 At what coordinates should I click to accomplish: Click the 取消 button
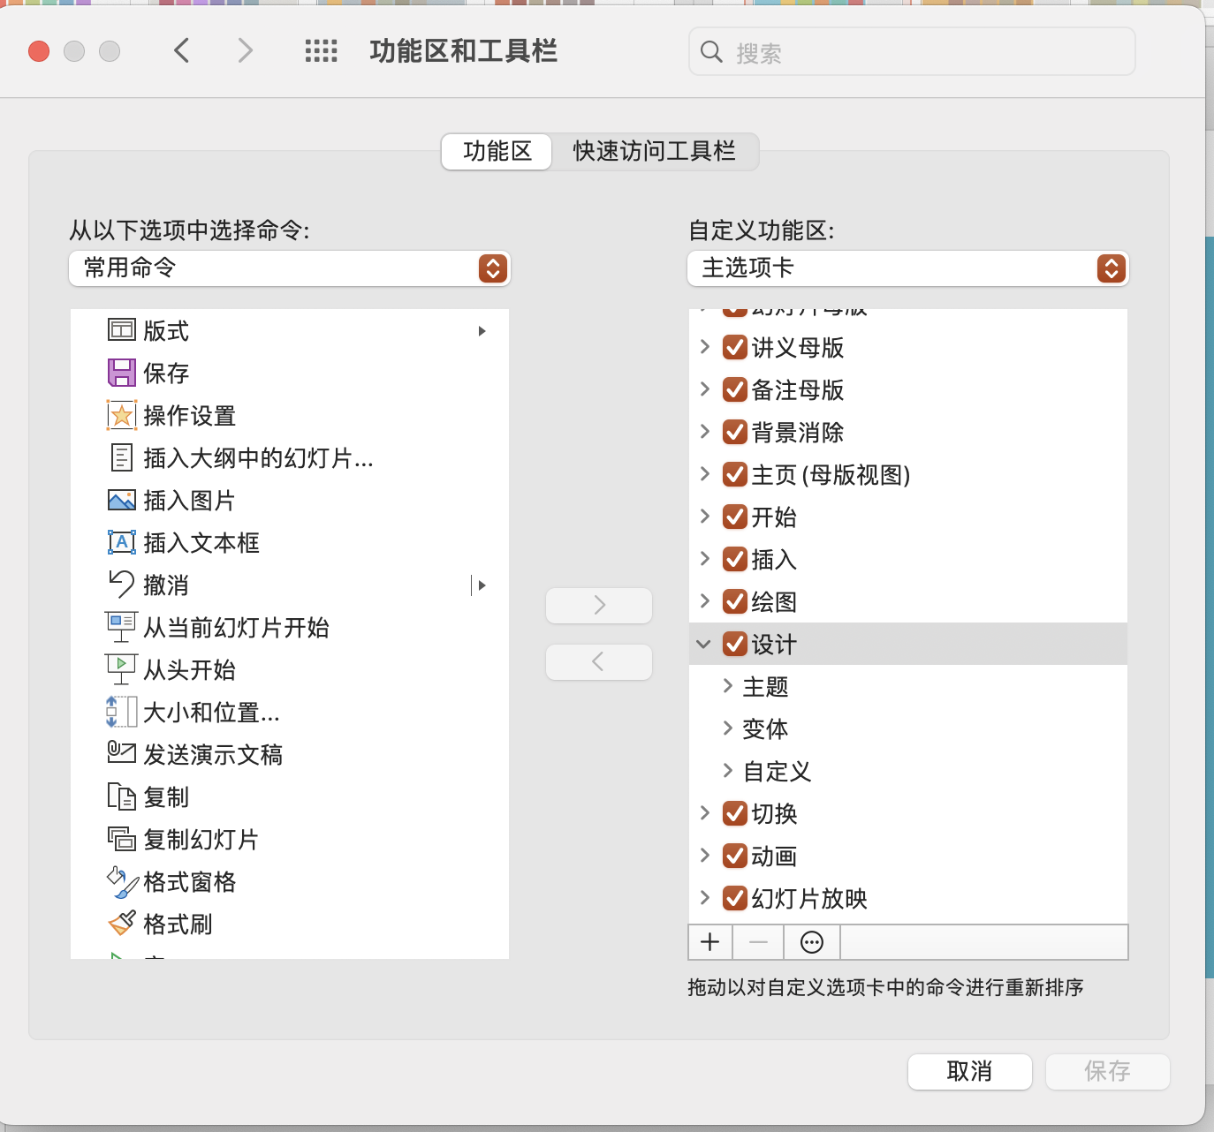(x=969, y=1071)
